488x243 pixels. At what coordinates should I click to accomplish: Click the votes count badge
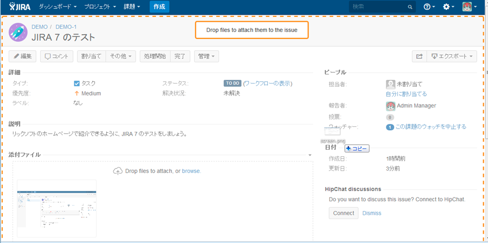[x=390, y=117]
